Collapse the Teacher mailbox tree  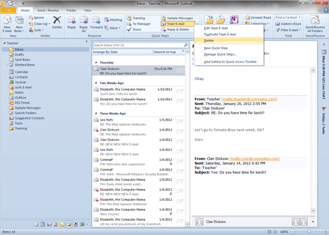(4, 43)
